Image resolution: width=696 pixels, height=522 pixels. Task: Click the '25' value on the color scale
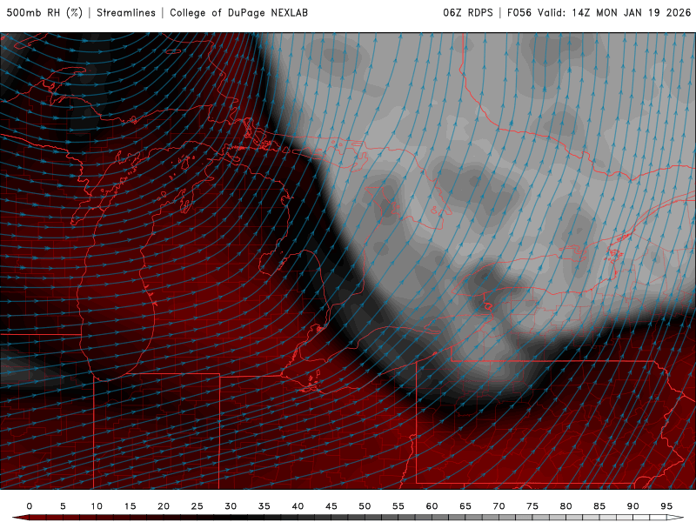pos(197,506)
